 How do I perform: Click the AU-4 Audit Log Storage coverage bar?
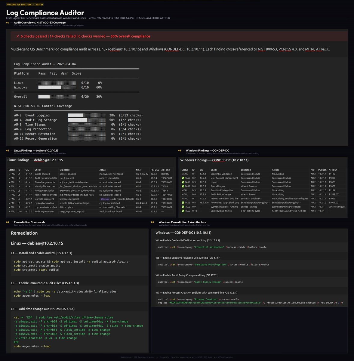[87, 120]
